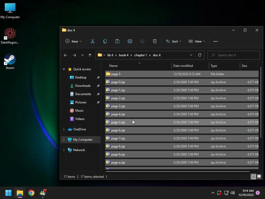This screenshot has height=199, width=265.
Task: Open My Computer desktop icon
Action: (x=10, y=11)
